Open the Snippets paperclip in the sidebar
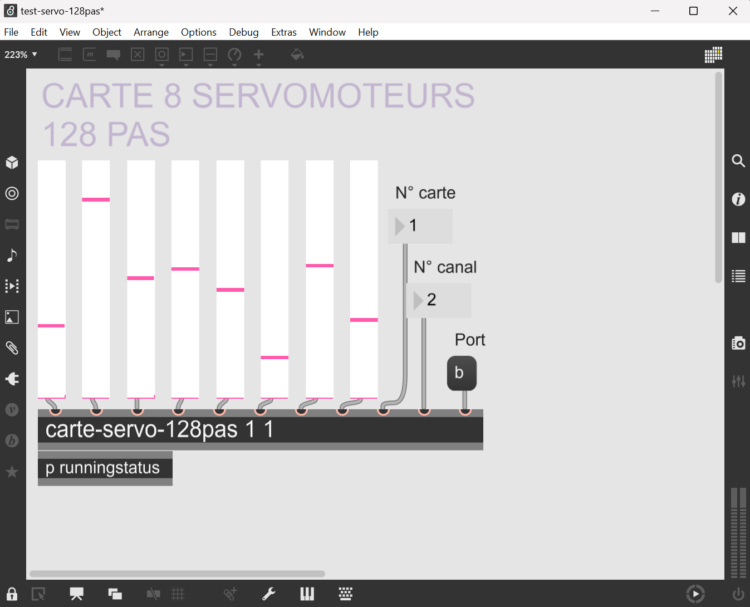This screenshot has width=750, height=607. [x=12, y=348]
